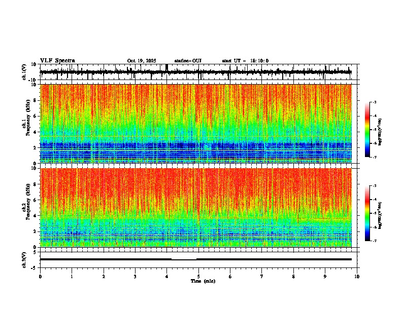Click the ch.2 spectrogram color scale bar
Screen dimensions: 402x310
pos(367,213)
